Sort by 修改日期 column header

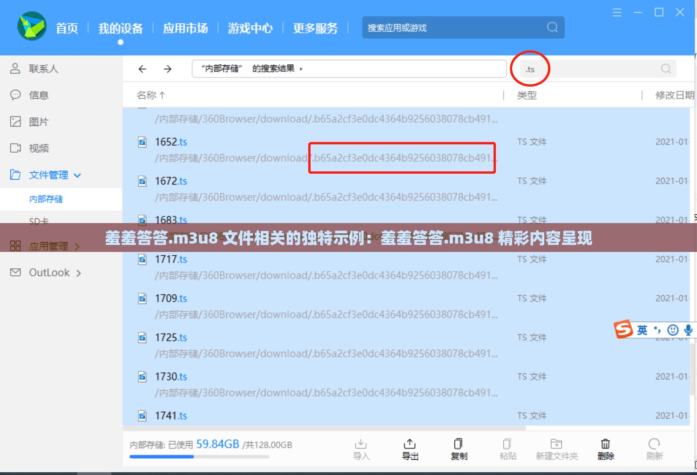(675, 95)
